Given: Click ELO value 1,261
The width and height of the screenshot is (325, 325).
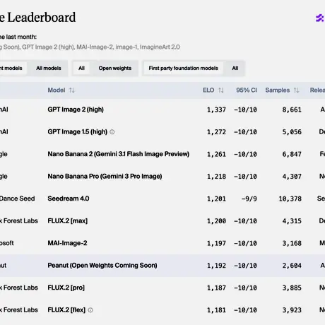Looking at the screenshot, I should tap(216, 154).
